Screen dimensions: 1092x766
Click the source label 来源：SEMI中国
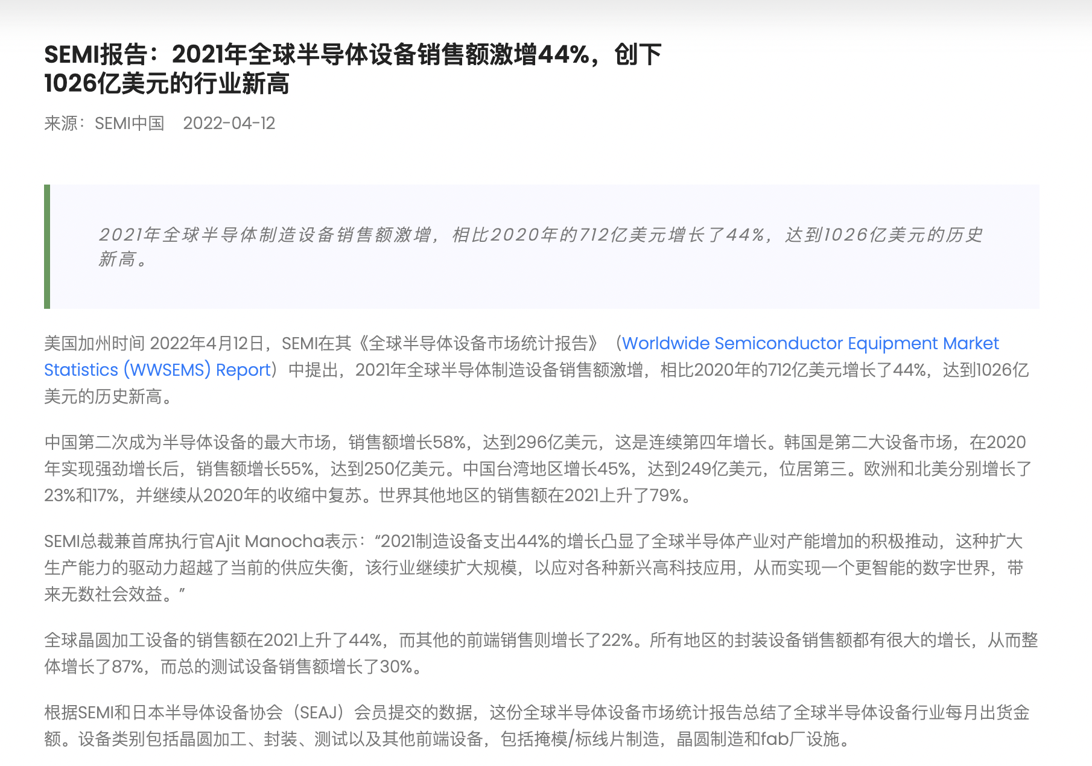(104, 123)
